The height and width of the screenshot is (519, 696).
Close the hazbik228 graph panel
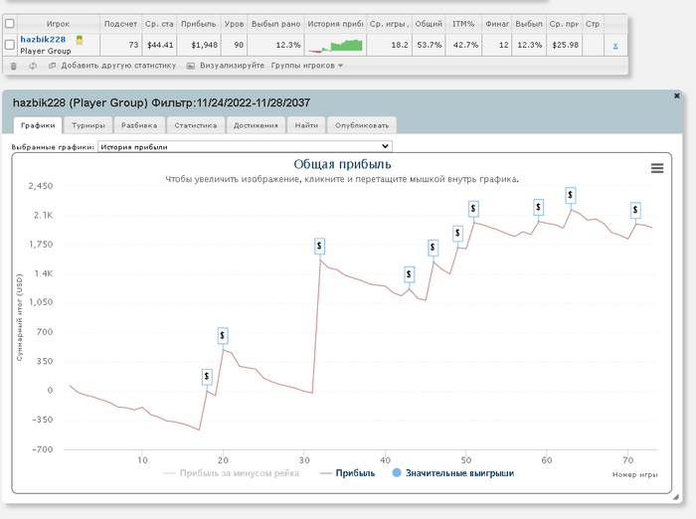[676, 95]
